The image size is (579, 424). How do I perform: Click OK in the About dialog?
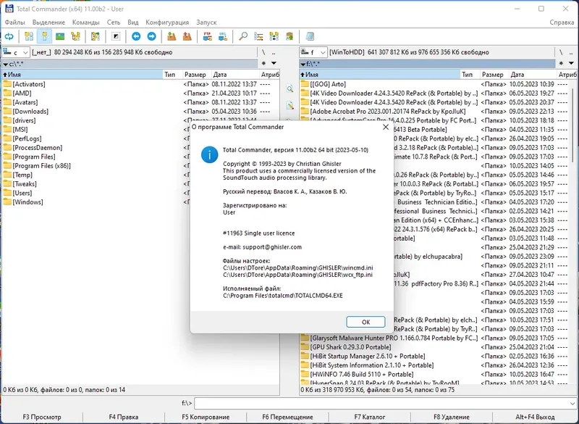365,322
